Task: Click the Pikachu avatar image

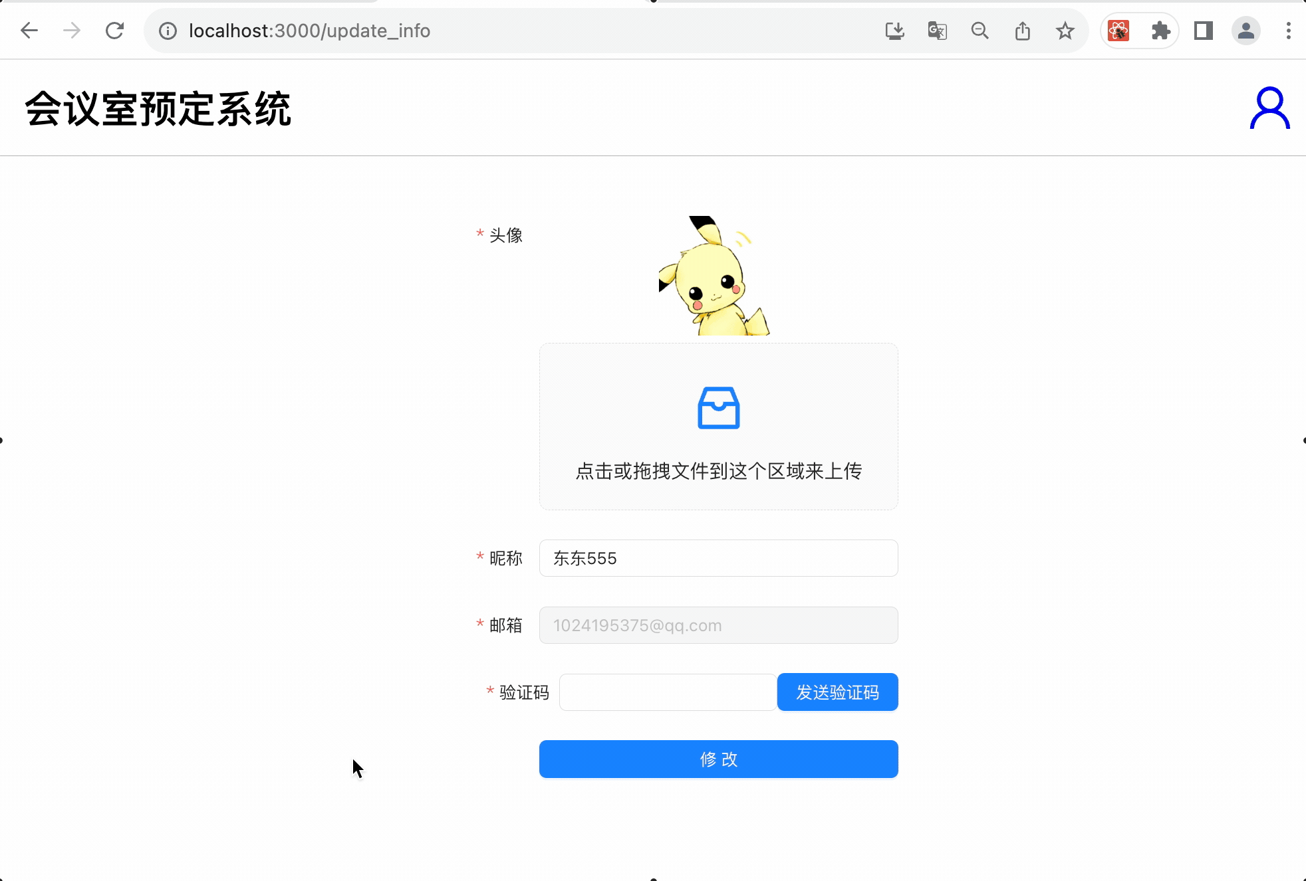Action: [715, 276]
